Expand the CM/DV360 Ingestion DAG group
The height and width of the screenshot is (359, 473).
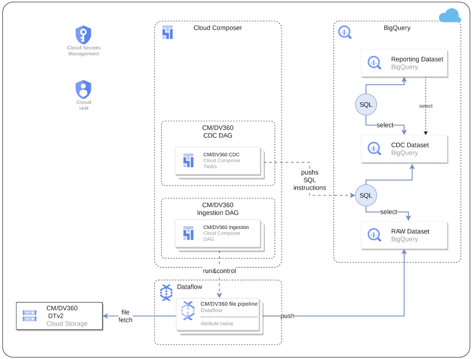(x=218, y=209)
